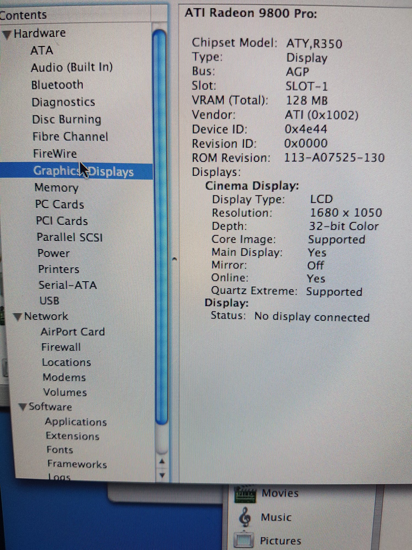Click the ATI Radeon 9800 Pro heading
The height and width of the screenshot is (550, 412).
pos(251,13)
